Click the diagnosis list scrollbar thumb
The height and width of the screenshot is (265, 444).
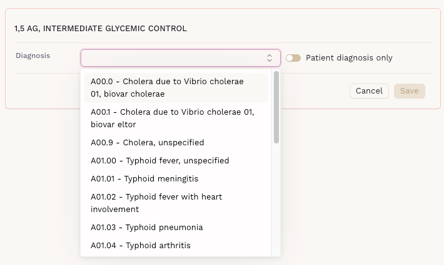(x=276, y=107)
